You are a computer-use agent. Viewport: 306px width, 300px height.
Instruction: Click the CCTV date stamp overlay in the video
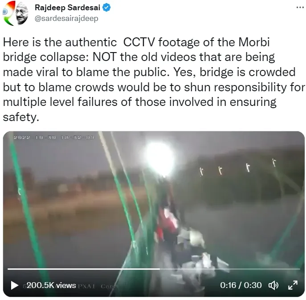[x=54, y=138]
